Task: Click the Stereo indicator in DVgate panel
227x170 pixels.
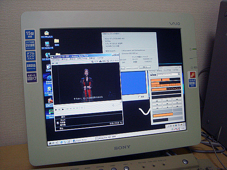Action: [165, 85]
